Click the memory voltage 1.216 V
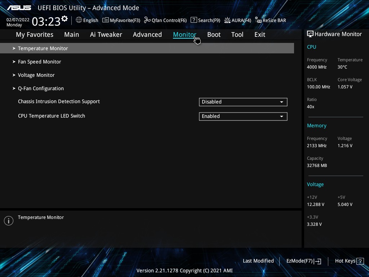 pyautogui.click(x=345, y=146)
